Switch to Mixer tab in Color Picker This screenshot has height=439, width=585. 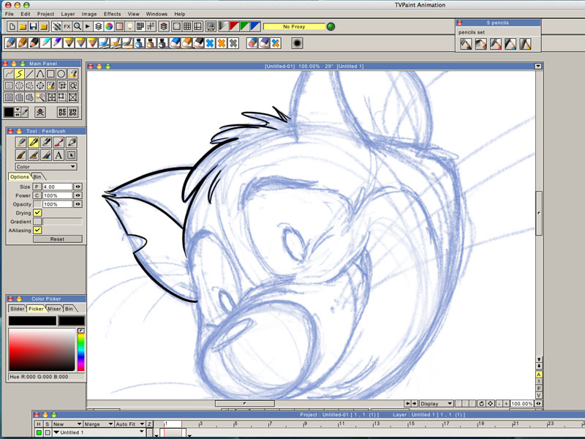pyautogui.click(x=54, y=309)
